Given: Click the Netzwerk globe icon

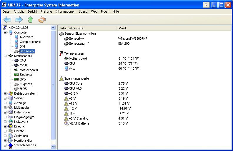Looking at the screenshot, I should [x=11, y=122].
